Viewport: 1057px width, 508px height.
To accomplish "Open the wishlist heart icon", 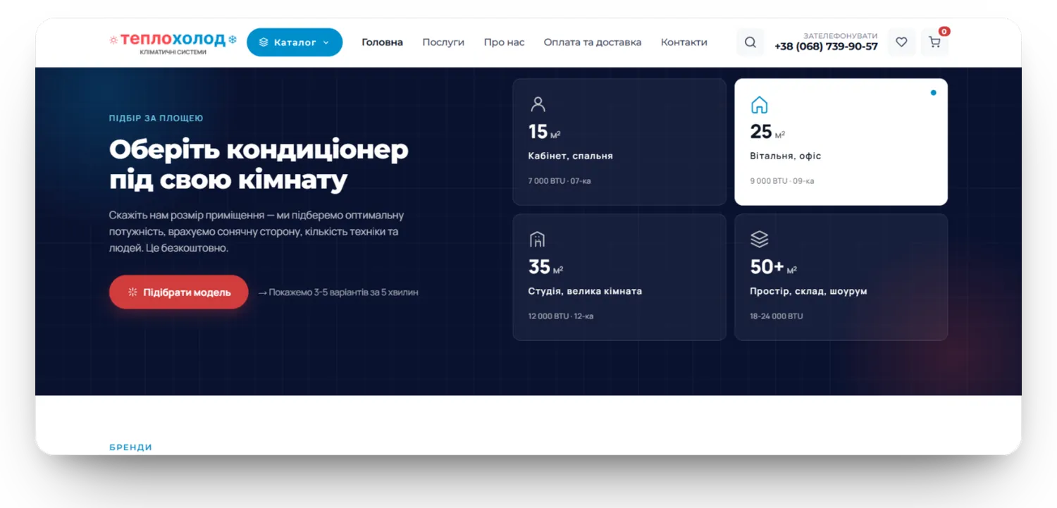I will (x=901, y=42).
